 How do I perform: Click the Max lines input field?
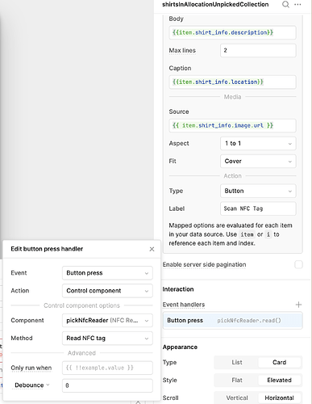coord(258,50)
